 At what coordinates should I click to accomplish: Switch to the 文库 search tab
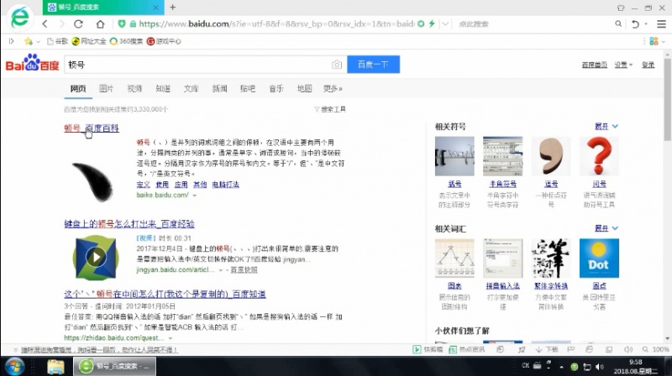click(x=192, y=89)
